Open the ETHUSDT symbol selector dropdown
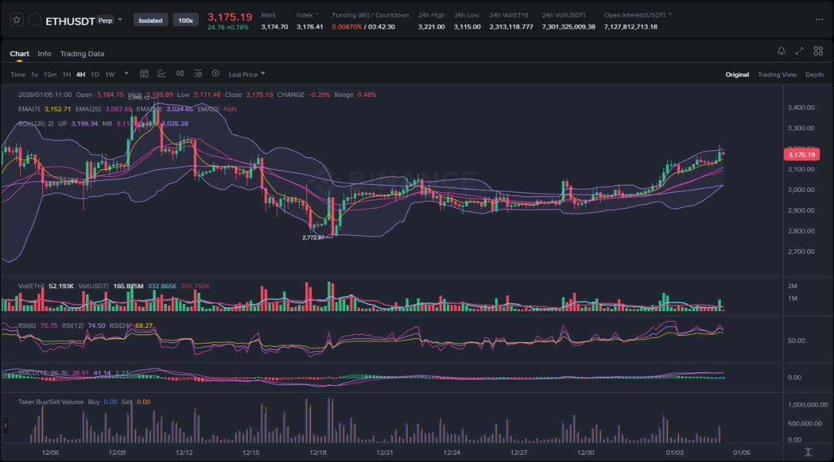This screenshot has width=834, height=462. click(x=120, y=21)
